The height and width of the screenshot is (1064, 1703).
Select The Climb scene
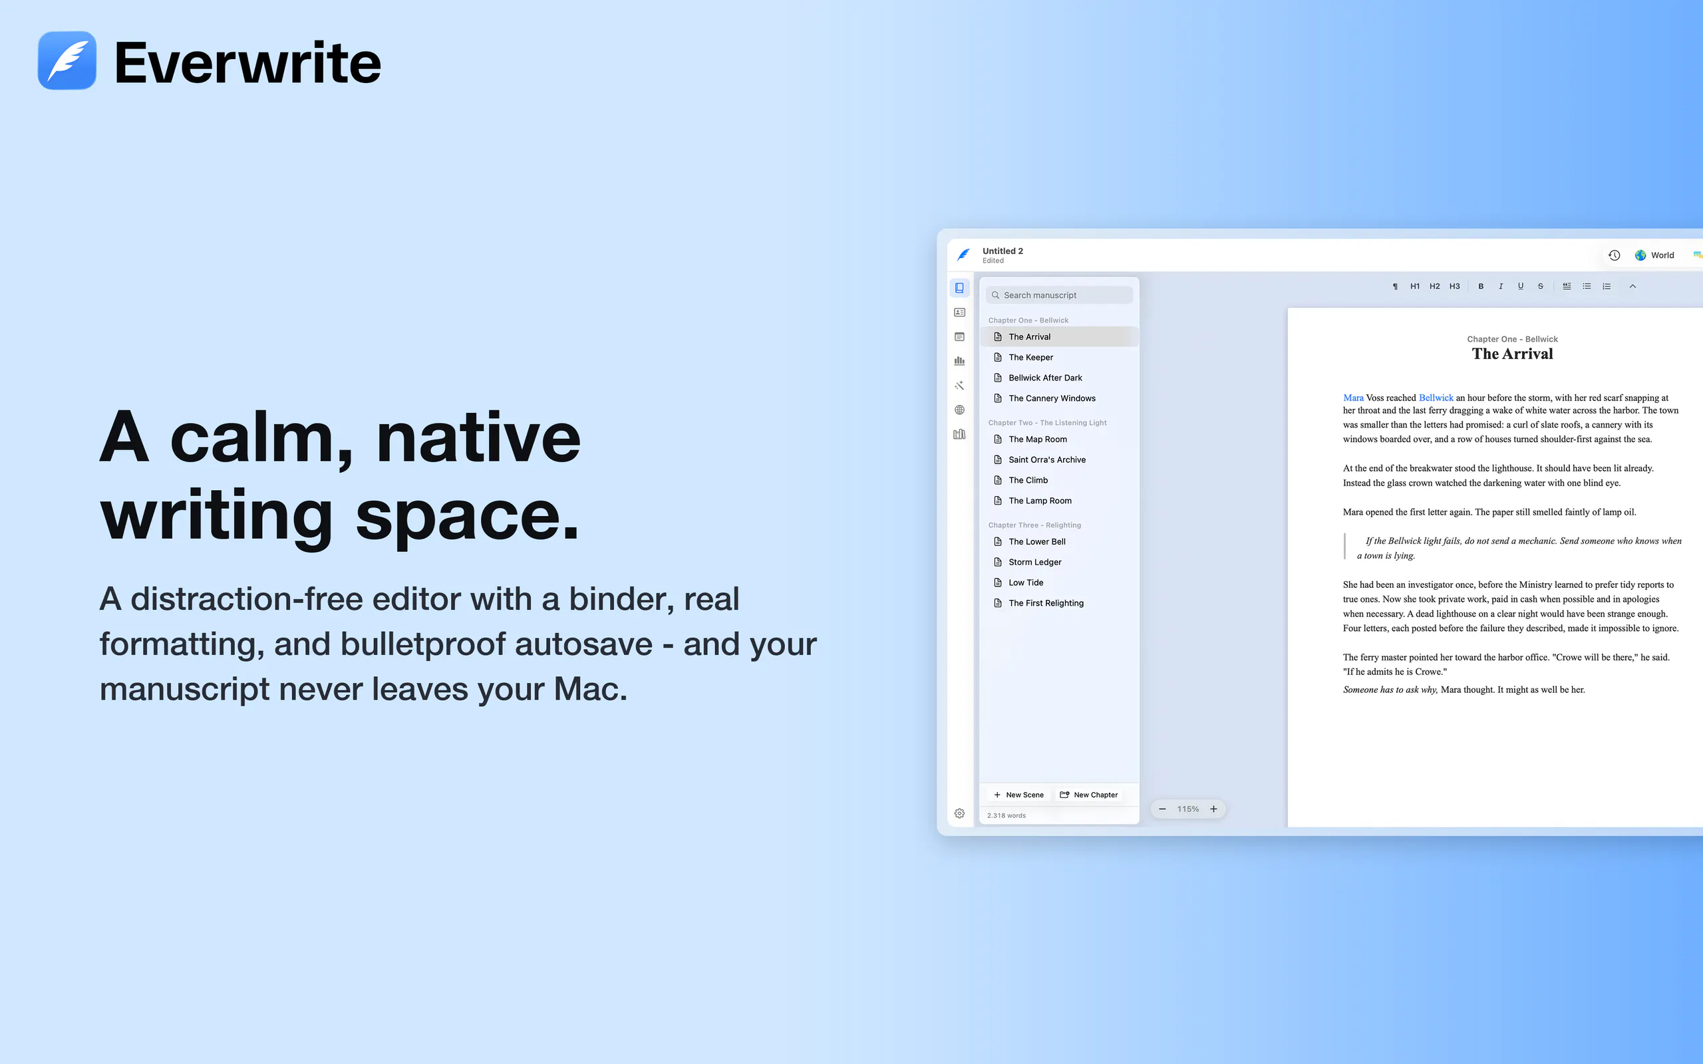1059,480
